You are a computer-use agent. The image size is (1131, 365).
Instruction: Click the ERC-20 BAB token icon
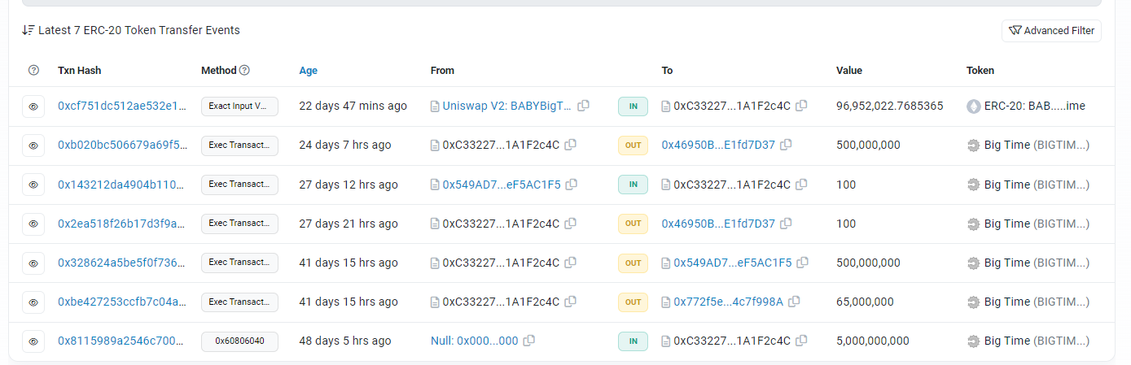pos(973,106)
